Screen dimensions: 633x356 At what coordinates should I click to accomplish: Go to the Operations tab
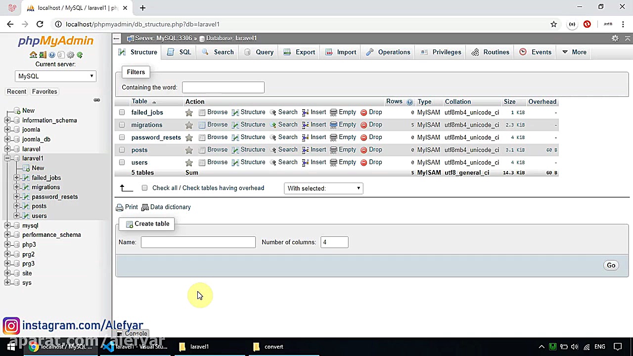tap(388, 52)
